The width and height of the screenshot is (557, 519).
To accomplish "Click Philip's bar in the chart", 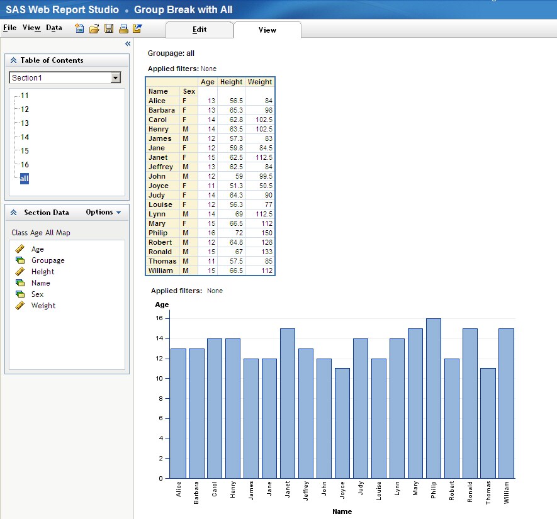I will click(x=434, y=398).
